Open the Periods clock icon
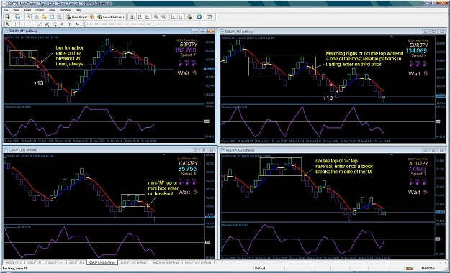Image resolution: width=450 pixels, height=273 pixels. [199, 17]
